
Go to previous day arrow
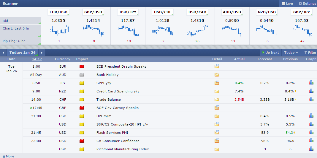(x=3, y=53)
